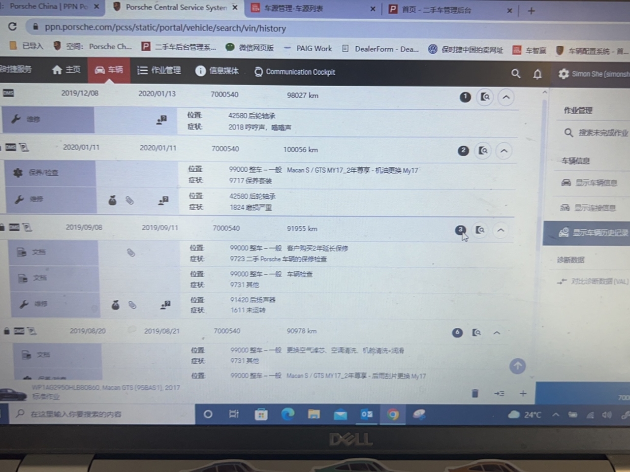630x472 pixels.
Task: Open user settings gear for Simon She
Action: tap(563, 74)
